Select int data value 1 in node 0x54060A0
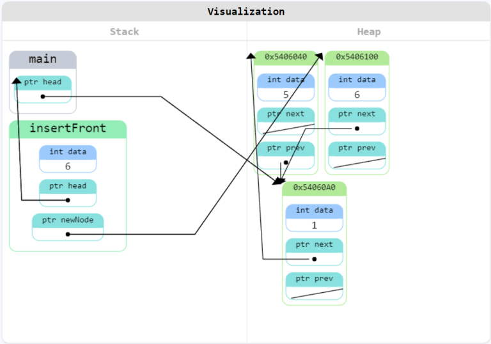 tap(315, 225)
